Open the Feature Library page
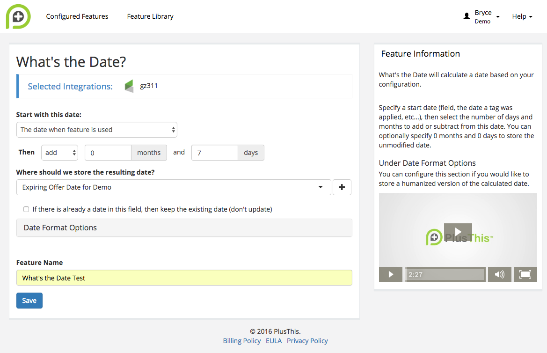Image resolution: width=547 pixels, height=353 pixels. click(150, 16)
